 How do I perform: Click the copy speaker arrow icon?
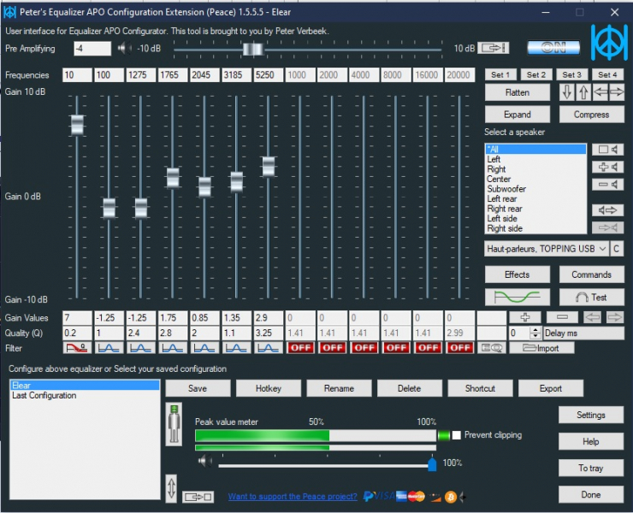tap(607, 210)
